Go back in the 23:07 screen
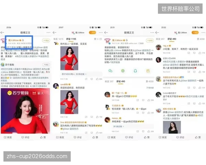The height and width of the screenshot is (165, 206). point(54,33)
